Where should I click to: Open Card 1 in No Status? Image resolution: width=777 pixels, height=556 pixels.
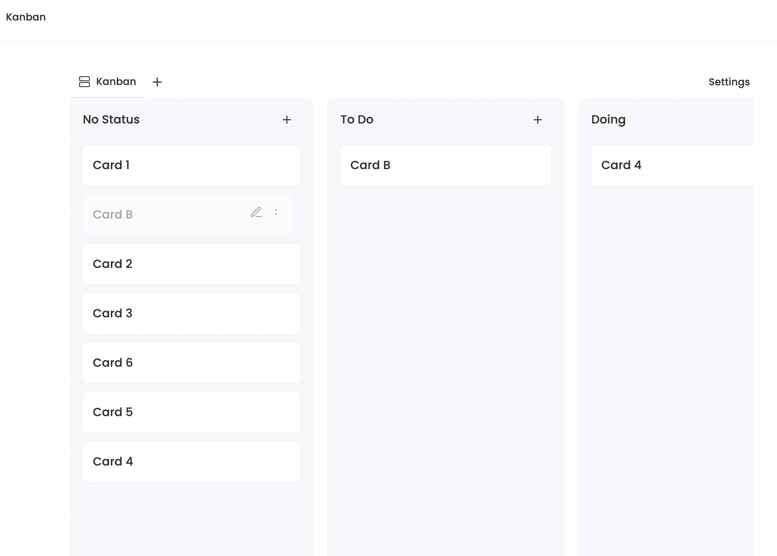192,165
